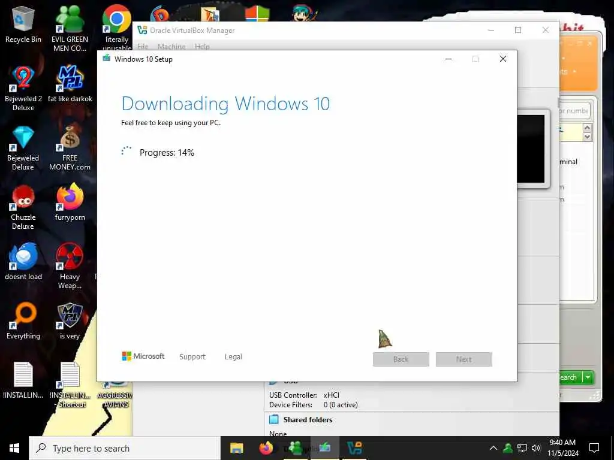Image resolution: width=614 pixels, height=460 pixels.
Task: Open the Everything search desktop icon
Action: click(x=23, y=321)
